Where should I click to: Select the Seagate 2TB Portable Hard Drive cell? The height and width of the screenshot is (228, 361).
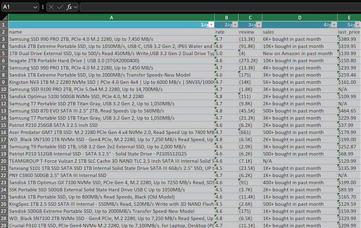pyautogui.click(x=111, y=60)
